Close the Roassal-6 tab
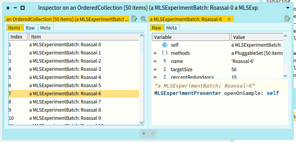Viewport: 296px width, 142px height. click(x=229, y=19)
